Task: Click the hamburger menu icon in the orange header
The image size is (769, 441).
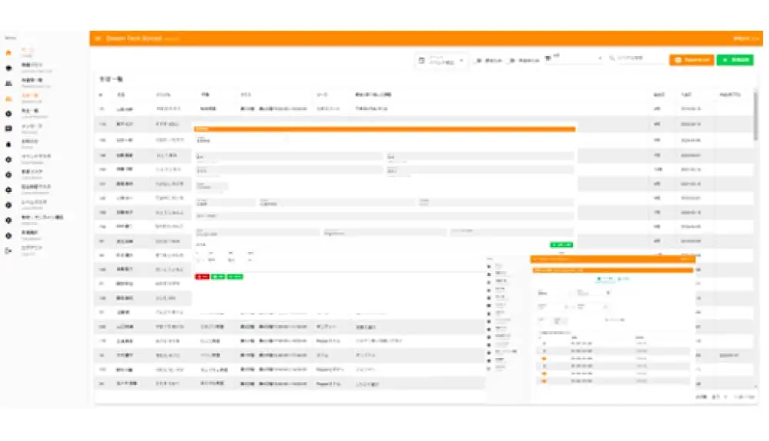Action: [x=98, y=38]
